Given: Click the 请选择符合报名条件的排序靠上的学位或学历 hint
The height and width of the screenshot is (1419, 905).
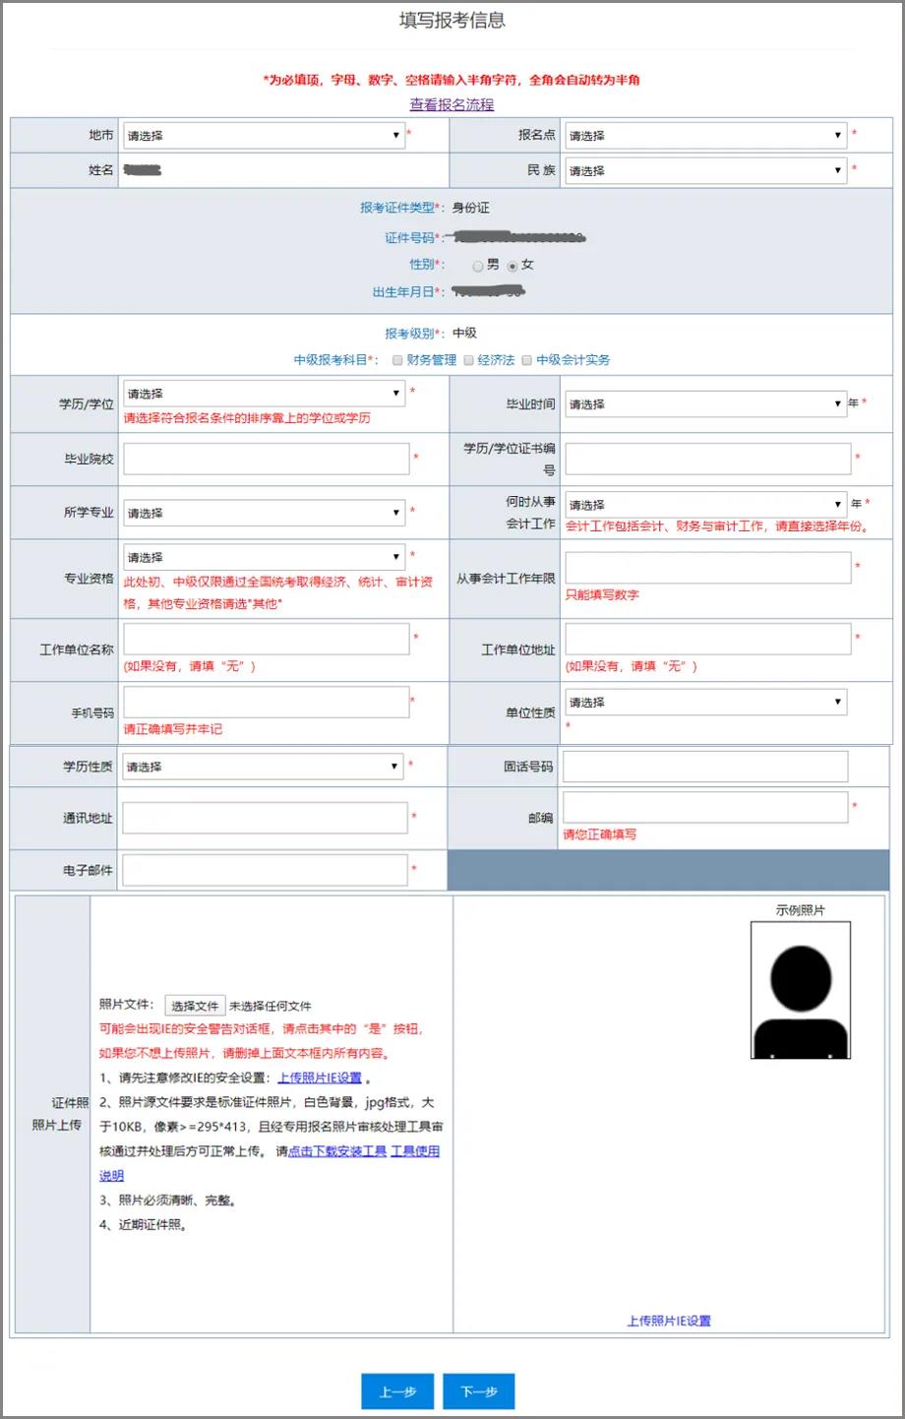Looking at the screenshot, I should (x=247, y=418).
